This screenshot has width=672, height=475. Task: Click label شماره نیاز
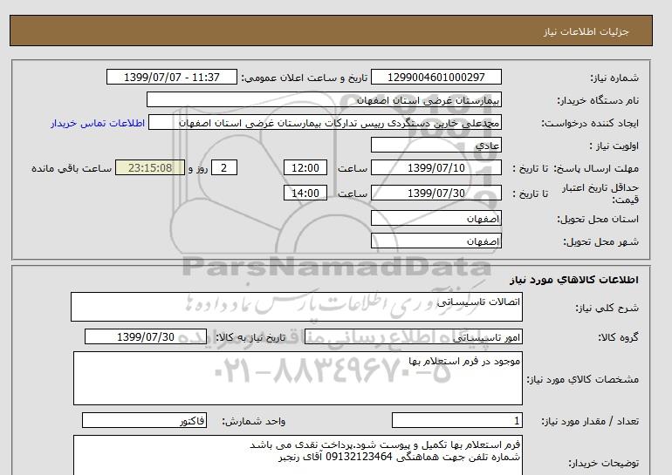point(614,78)
